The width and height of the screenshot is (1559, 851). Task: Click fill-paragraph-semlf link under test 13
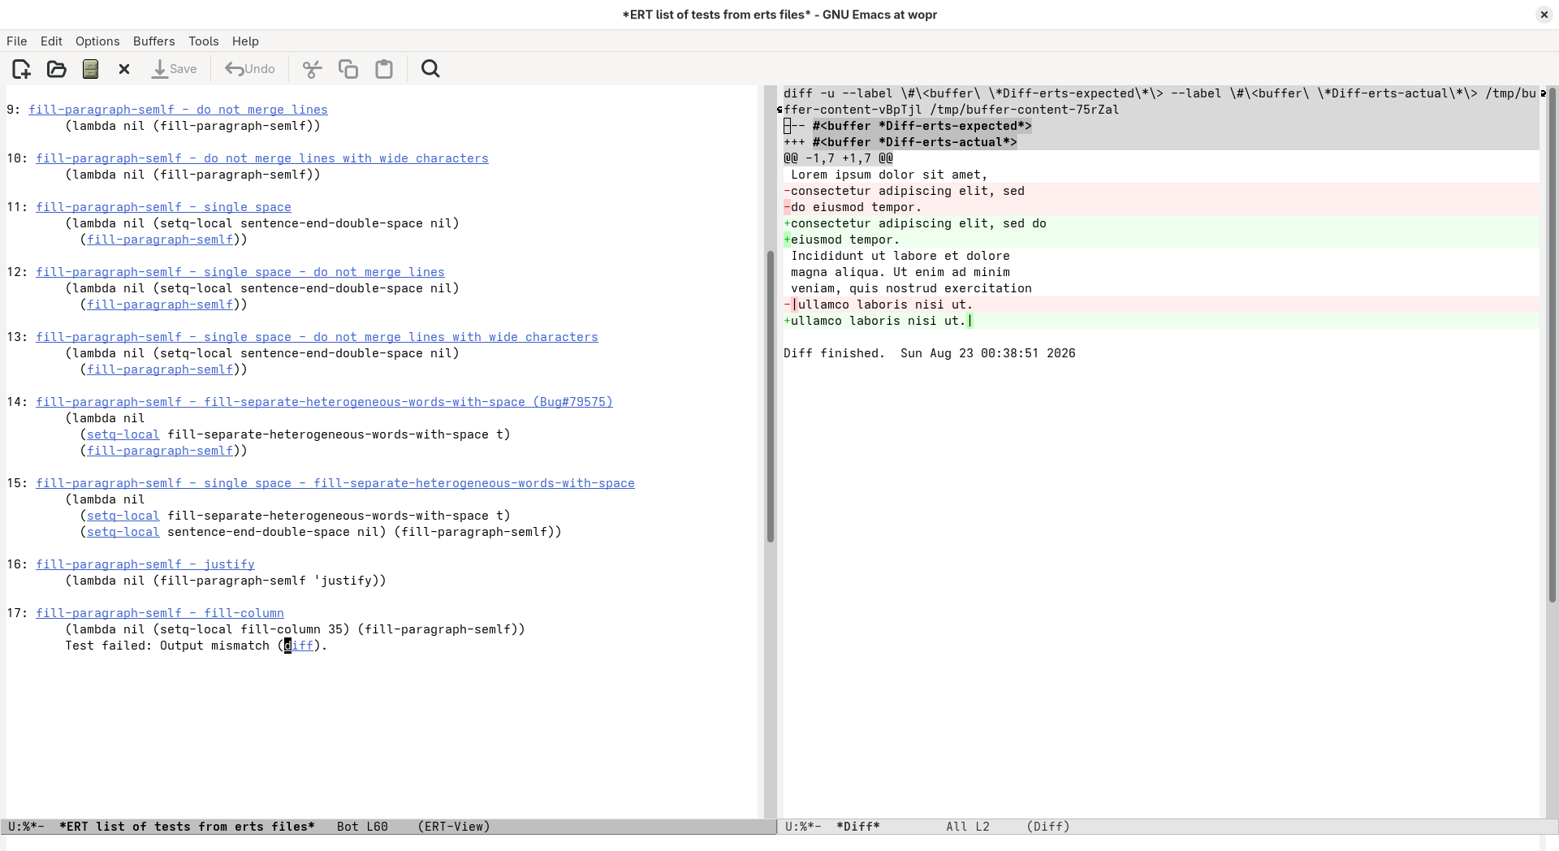tap(160, 369)
